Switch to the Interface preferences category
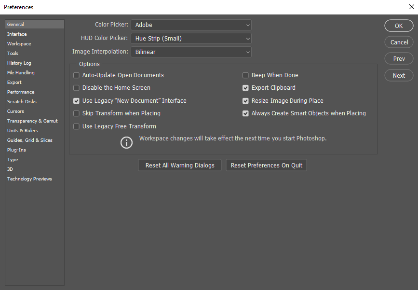Screen dimensions: 418x290 [17, 34]
